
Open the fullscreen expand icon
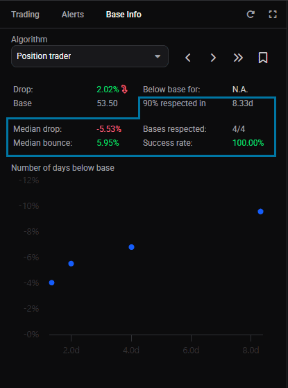coord(273,15)
